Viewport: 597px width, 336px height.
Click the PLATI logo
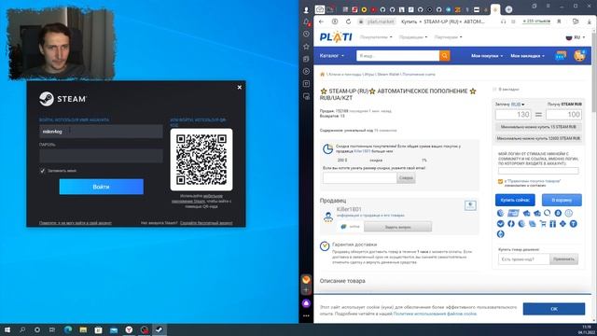[336, 37]
